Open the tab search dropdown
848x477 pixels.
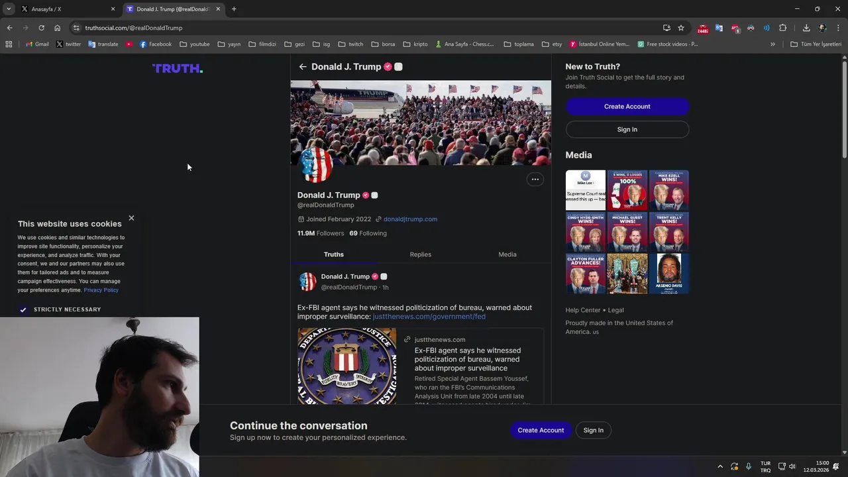(9, 9)
